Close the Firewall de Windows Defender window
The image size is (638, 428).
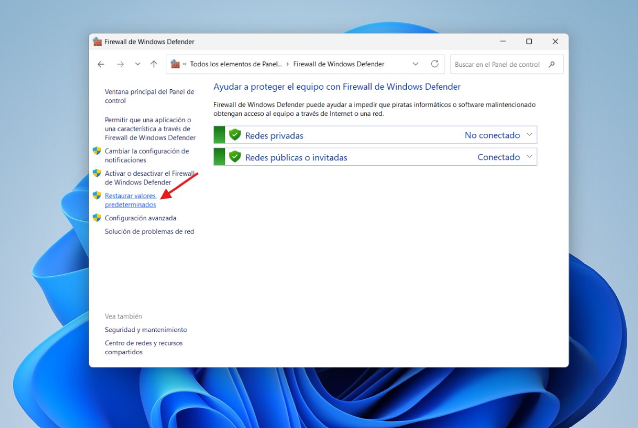(x=555, y=41)
